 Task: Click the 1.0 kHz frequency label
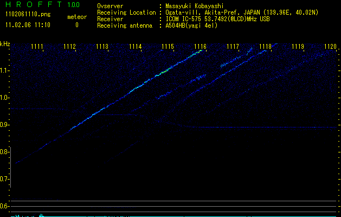tap(4, 98)
